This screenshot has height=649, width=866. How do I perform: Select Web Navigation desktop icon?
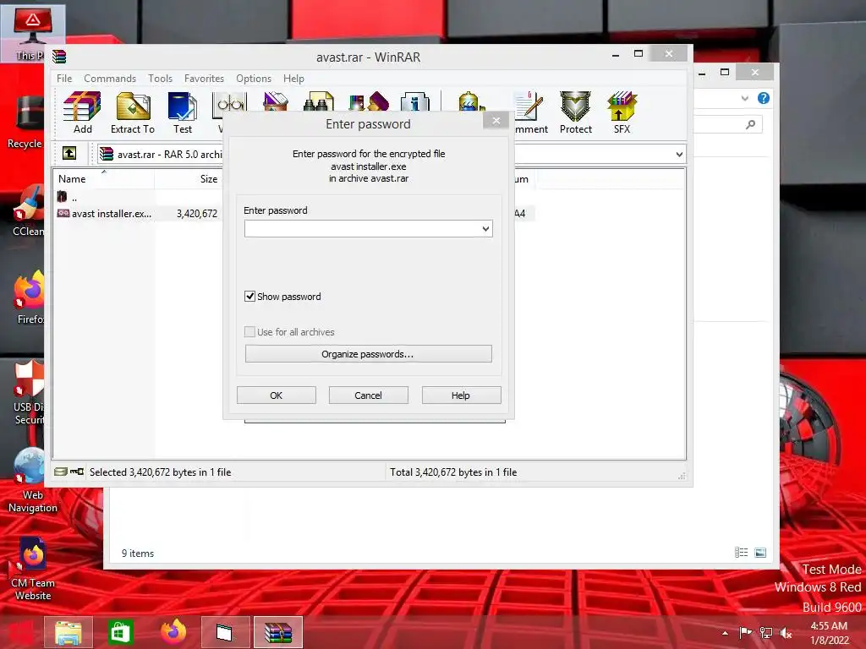[x=33, y=481]
